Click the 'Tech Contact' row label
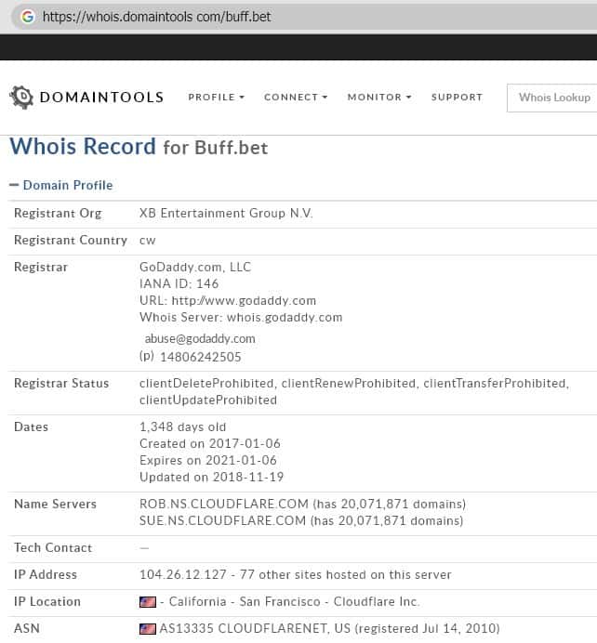Screen dimensions: 597x643 coord(53,548)
